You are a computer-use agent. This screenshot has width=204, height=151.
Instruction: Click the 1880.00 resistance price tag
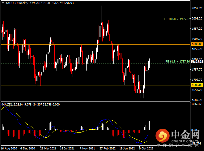point(197,44)
